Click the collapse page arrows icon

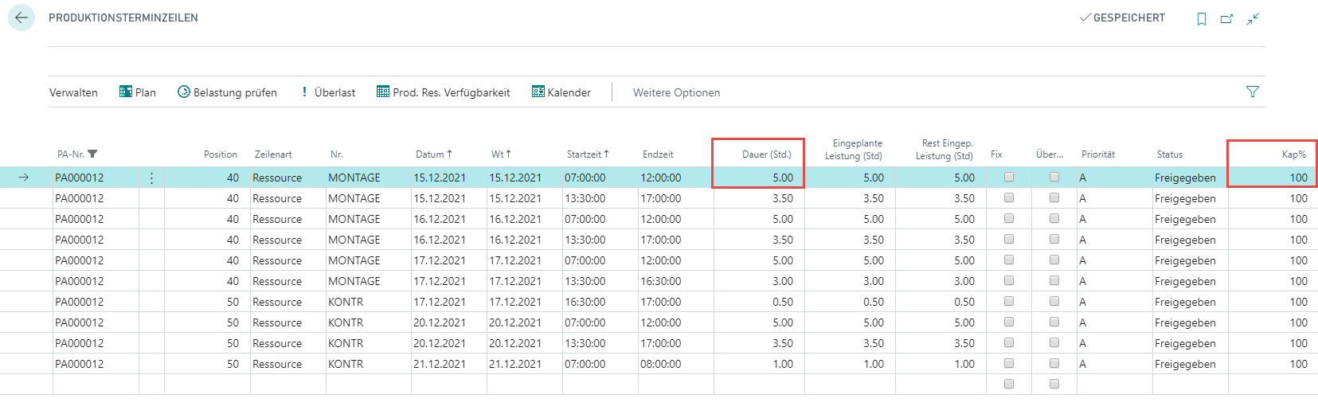[1253, 18]
